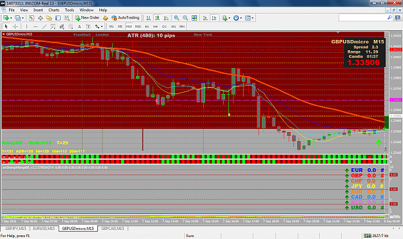
Task: Open the Tools menu
Action: [x=70, y=10]
